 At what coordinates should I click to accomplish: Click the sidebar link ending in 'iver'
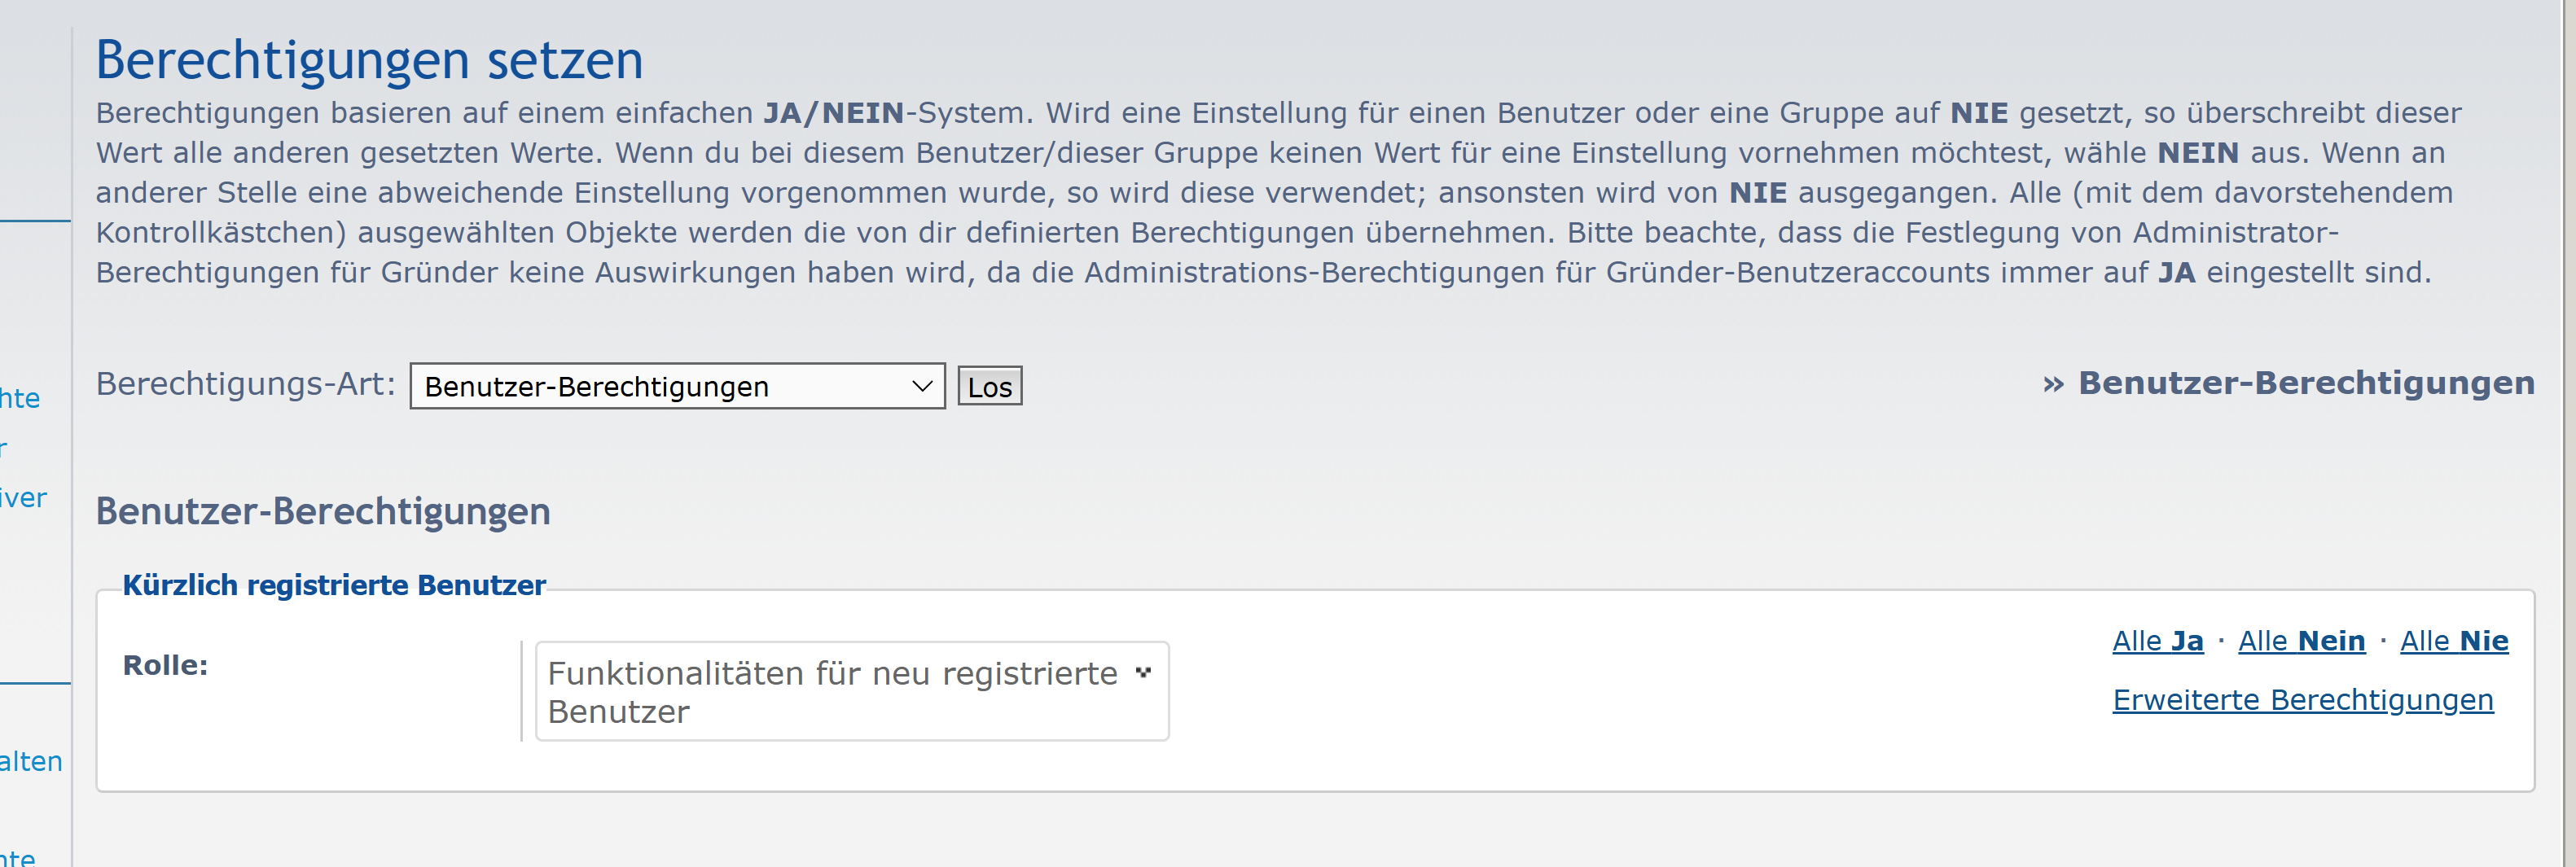click(23, 498)
